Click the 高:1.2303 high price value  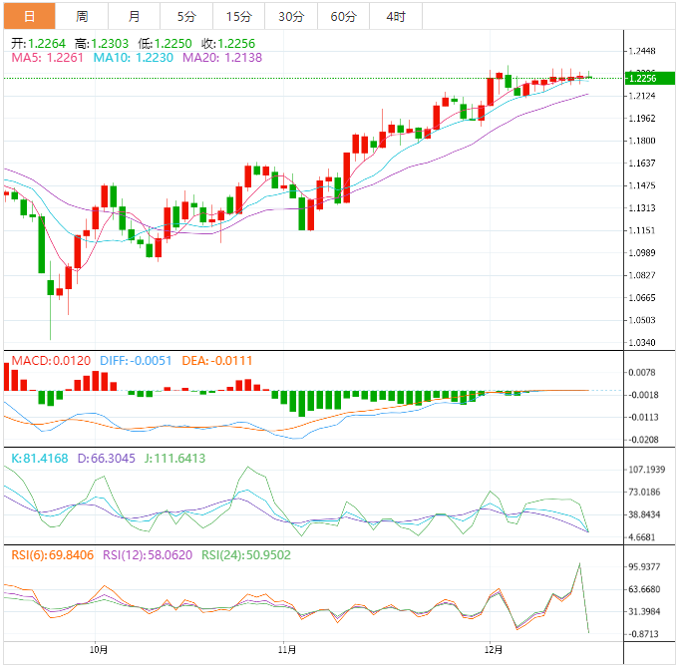click(102, 44)
